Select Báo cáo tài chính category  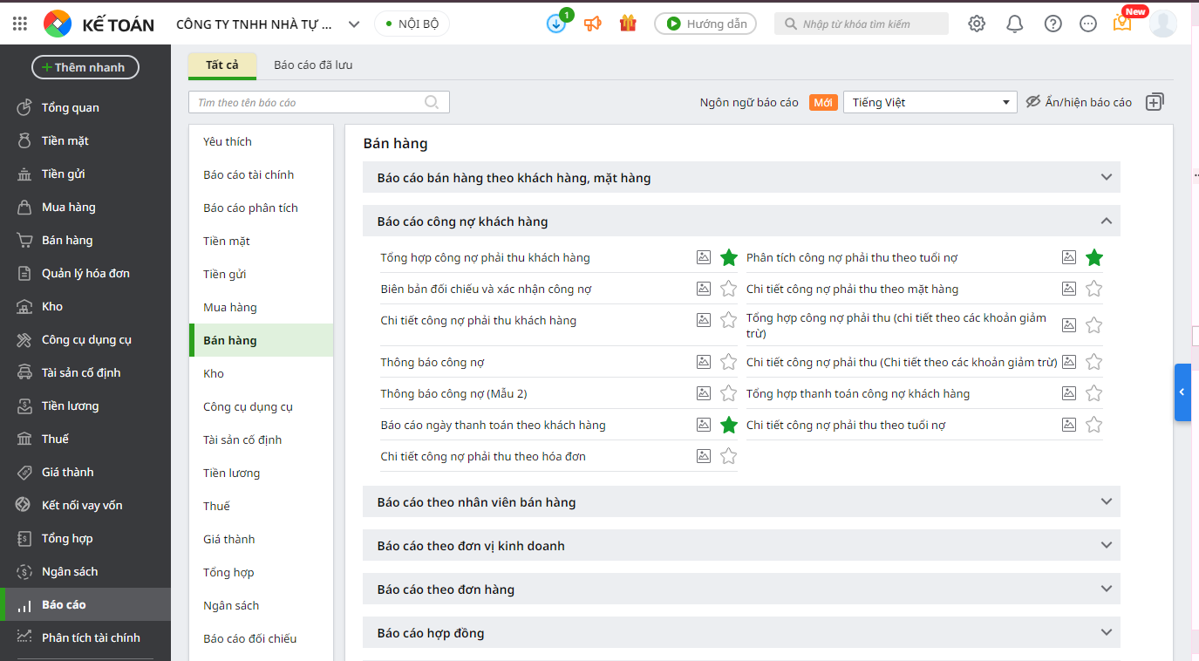tap(261, 174)
